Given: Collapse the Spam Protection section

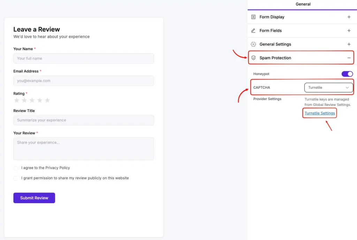Looking at the screenshot, I should (x=349, y=58).
